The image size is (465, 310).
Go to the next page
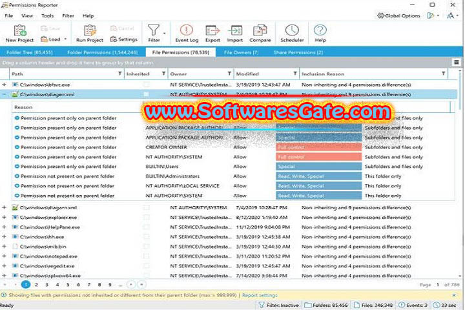click(x=130, y=285)
